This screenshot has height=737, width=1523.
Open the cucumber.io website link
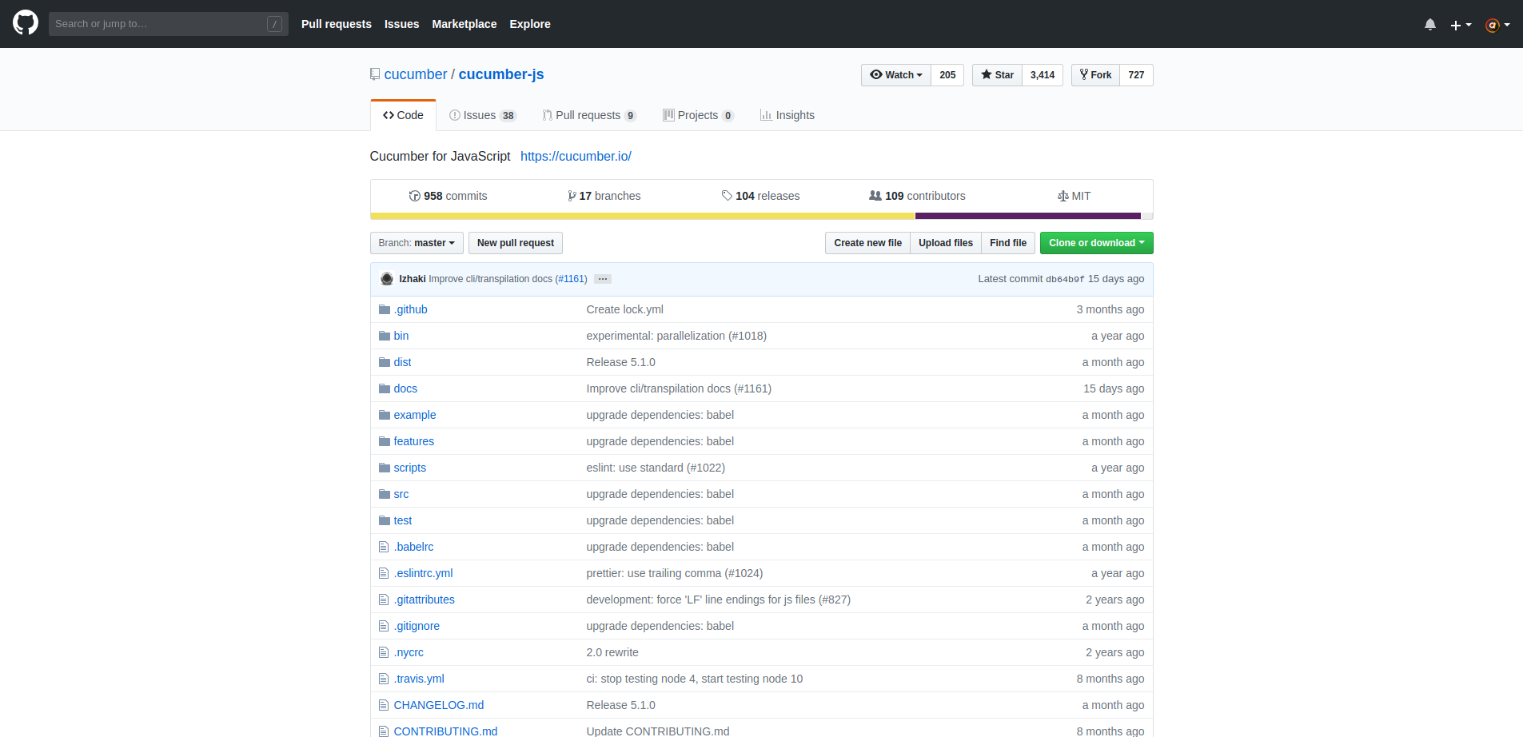click(x=576, y=157)
